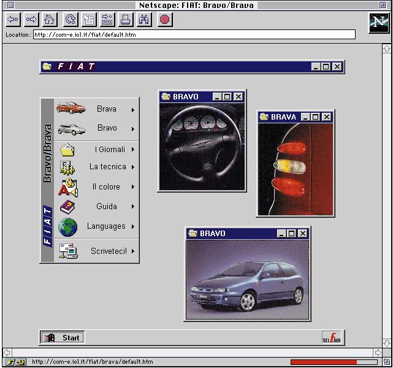Viewport: 393px width, 368px height.
Task: Open the Selenia logo link
Action: click(x=332, y=337)
